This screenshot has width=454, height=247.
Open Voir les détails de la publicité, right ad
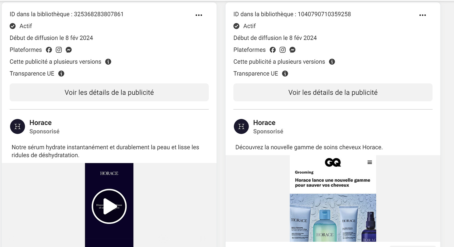(x=333, y=92)
